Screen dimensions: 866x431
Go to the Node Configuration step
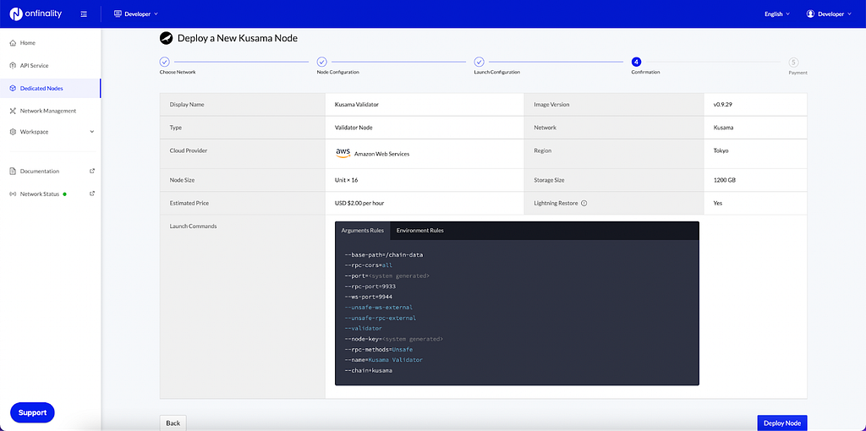tap(322, 62)
